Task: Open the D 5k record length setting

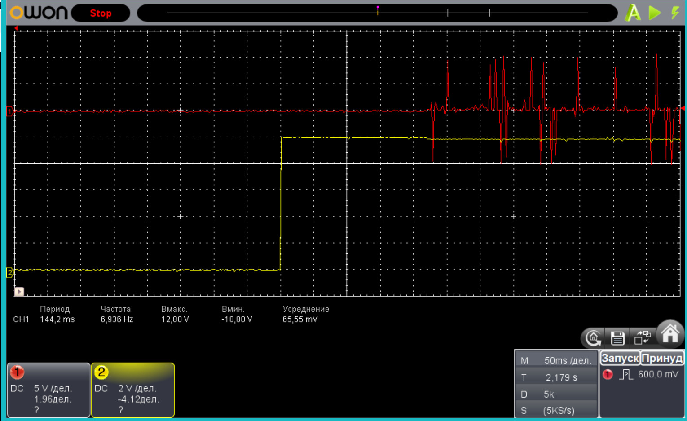Action: coord(557,394)
